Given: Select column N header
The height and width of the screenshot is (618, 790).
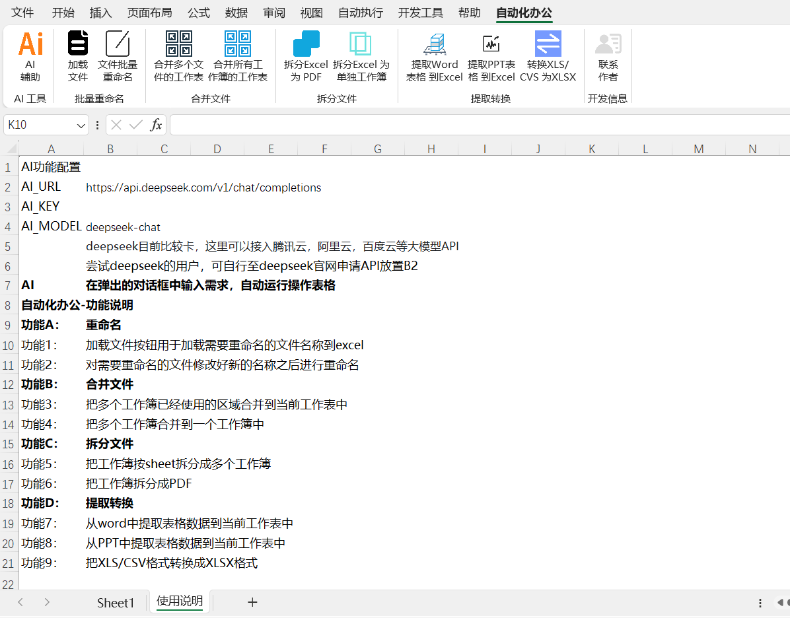Looking at the screenshot, I should pos(752,149).
